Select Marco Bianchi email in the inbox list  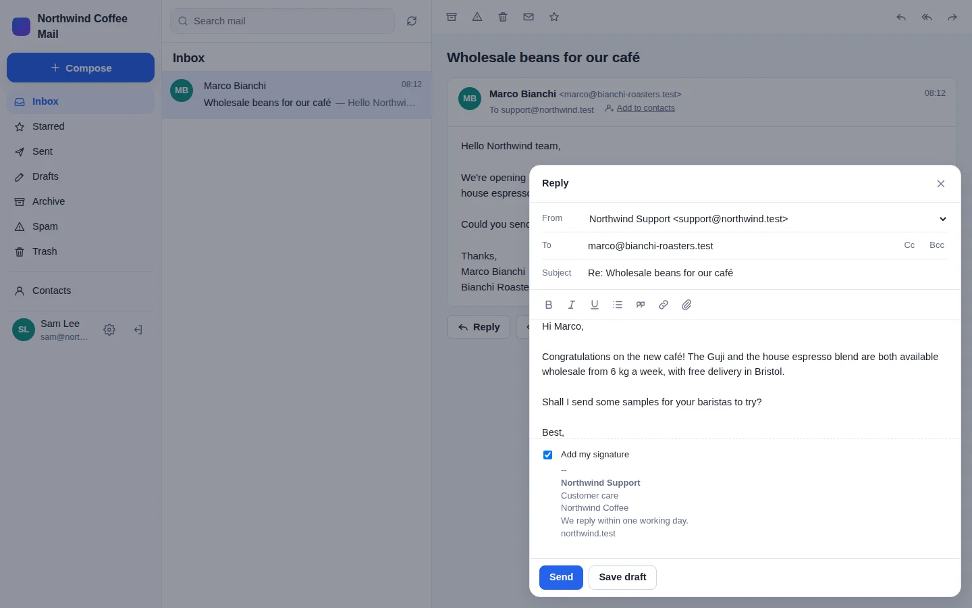[x=297, y=95]
